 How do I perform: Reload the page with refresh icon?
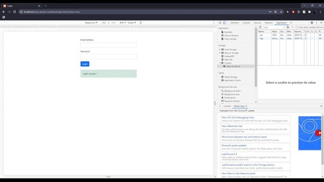(15, 12)
